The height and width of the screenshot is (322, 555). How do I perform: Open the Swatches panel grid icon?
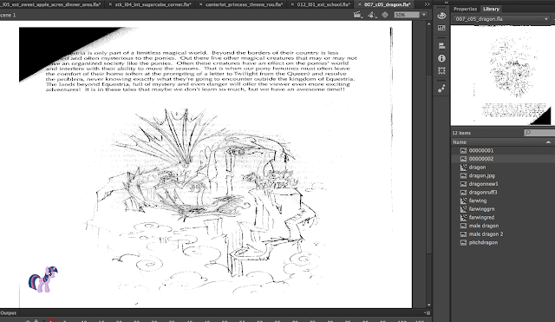click(x=441, y=28)
